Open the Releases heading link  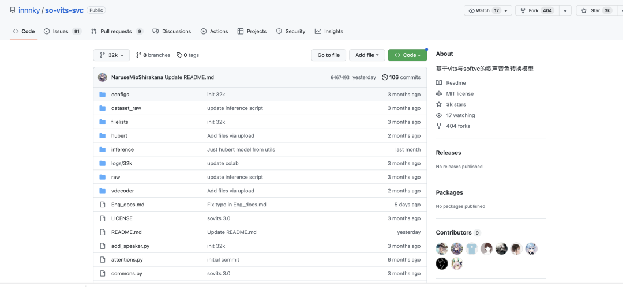point(448,153)
